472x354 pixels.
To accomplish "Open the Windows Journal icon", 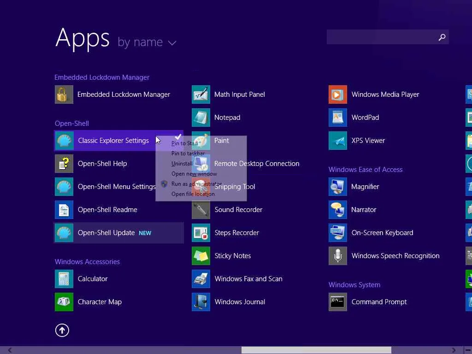I will coord(201,302).
